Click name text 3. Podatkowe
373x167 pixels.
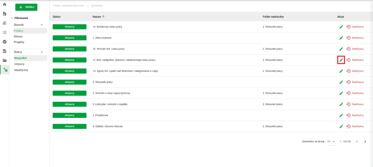click(100, 115)
